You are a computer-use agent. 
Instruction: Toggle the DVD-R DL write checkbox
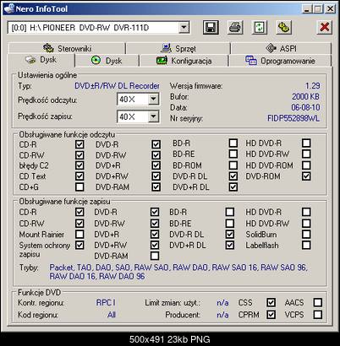tap(230, 234)
